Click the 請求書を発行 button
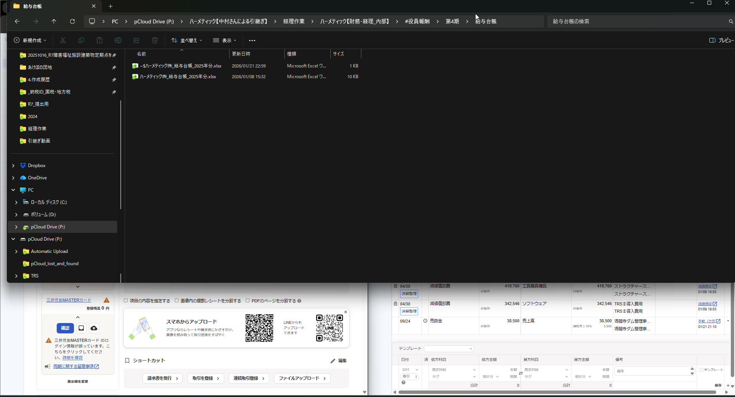This screenshot has height=397, width=735. pos(162,378)
